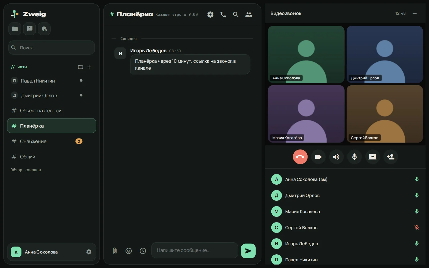
Task: Open the Общий channel
Action: (x=51, y=157)
